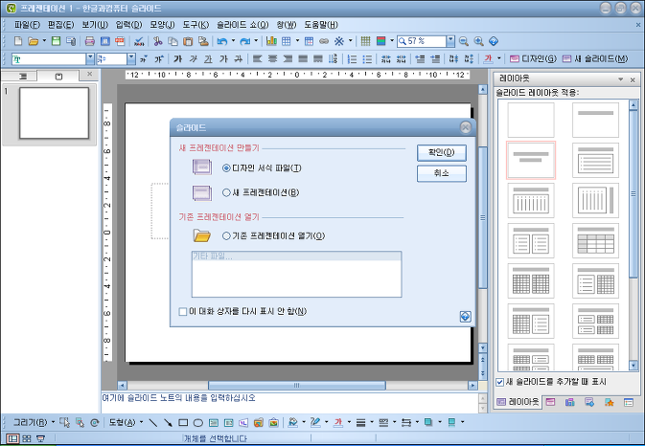Click the Undo arrow icon

pos(222,41)
